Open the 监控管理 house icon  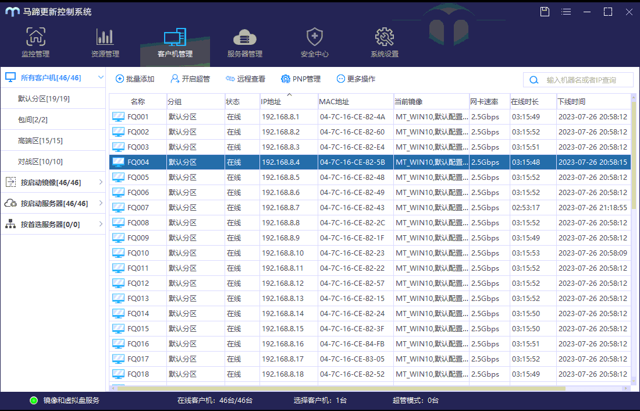tap(35, 37)
